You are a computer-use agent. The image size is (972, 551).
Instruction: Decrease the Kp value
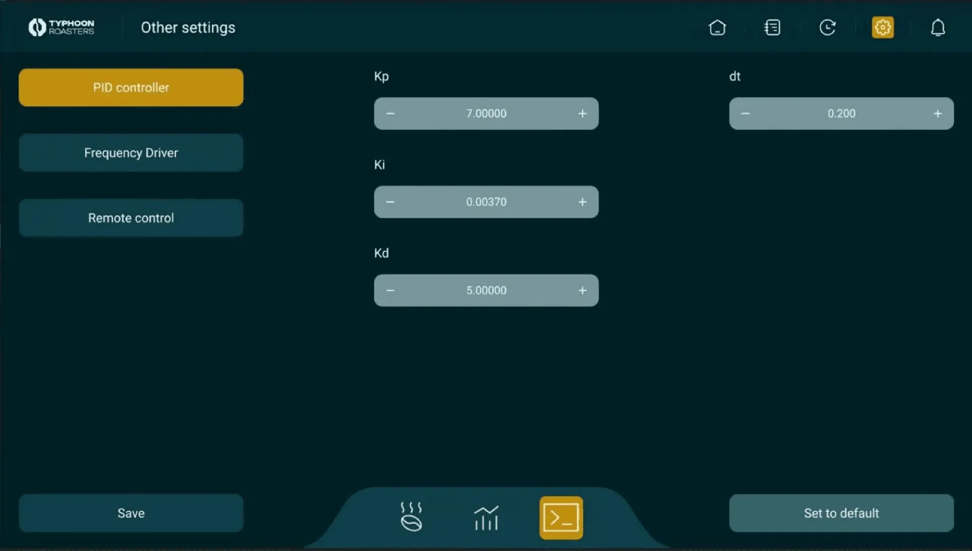coord(391,113)
